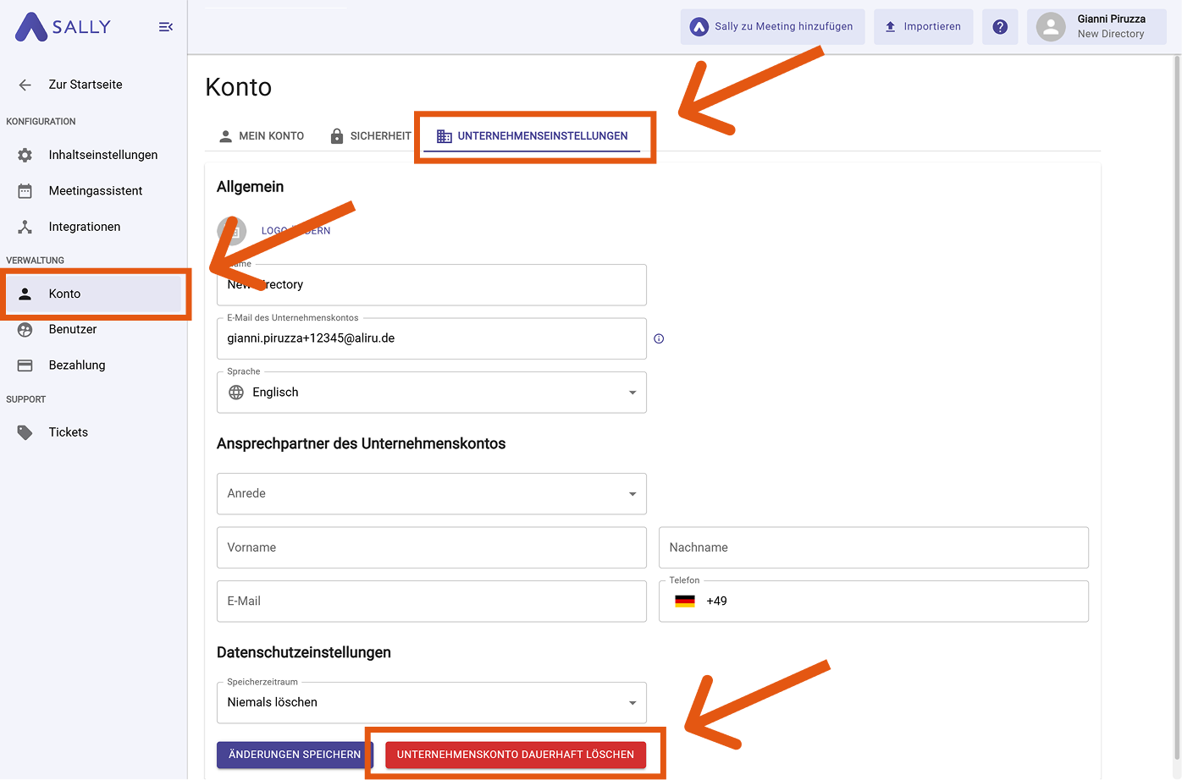Screen dimensions: 1182x780
Task: Click the back arrow next to Zur Startseite
Action: (x=25, y=85)
